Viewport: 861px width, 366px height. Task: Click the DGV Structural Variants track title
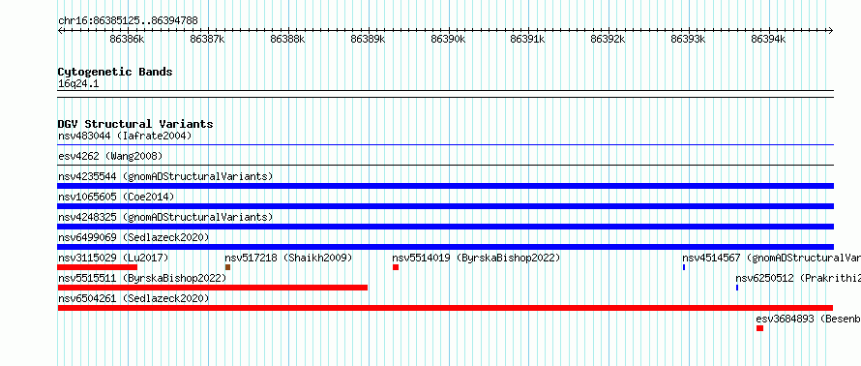click(135, 124)
